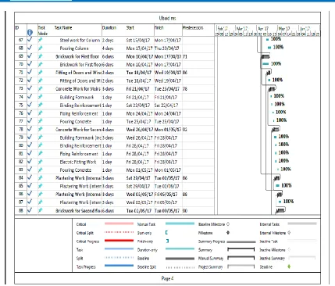Select task 'Pouring Column' in row 68

click(74, 48)
